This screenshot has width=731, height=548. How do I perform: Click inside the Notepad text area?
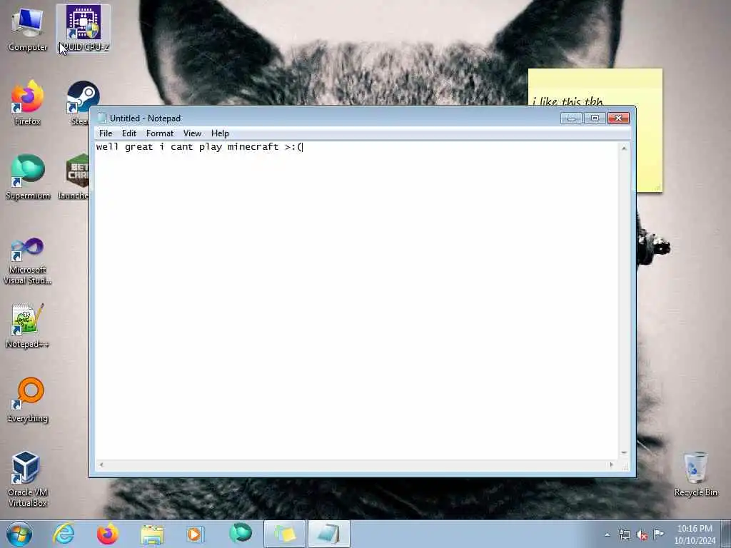357,300
